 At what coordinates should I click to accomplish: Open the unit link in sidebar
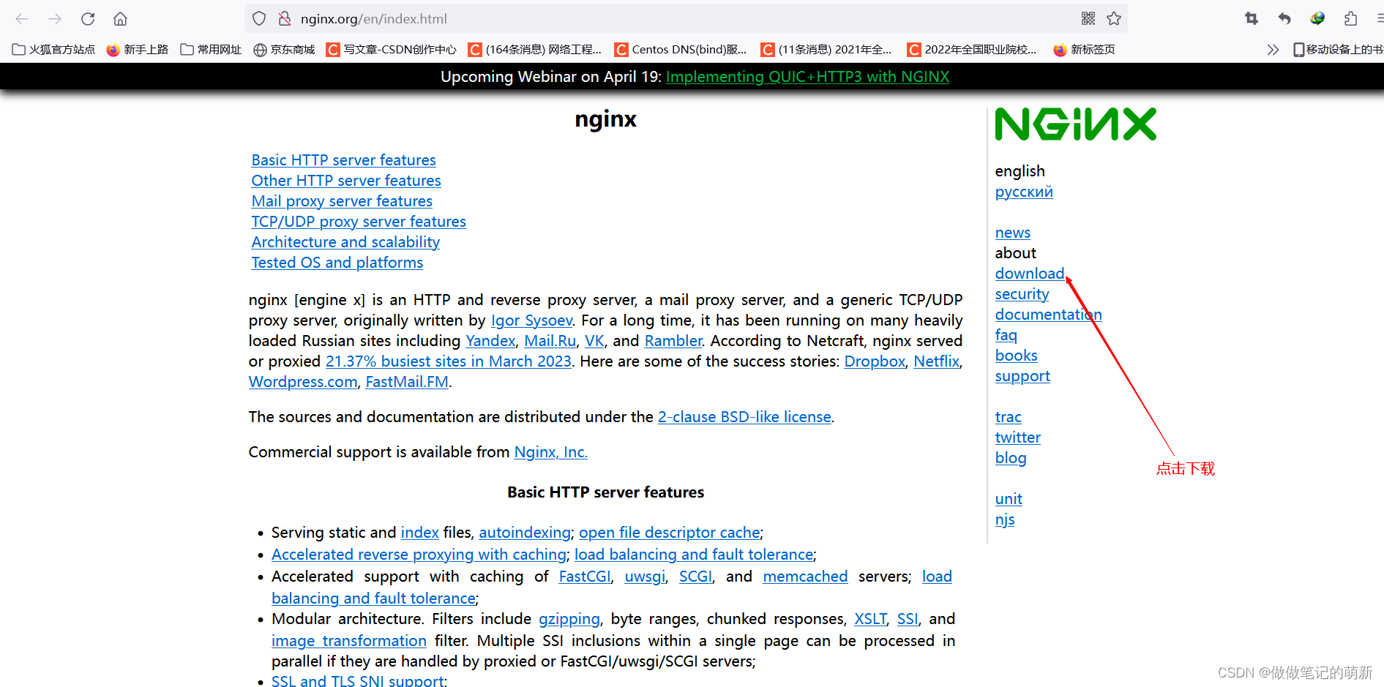(1009, 499)
